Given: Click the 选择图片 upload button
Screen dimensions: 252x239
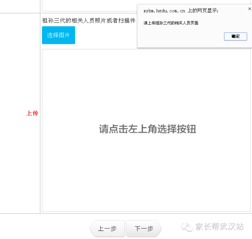Looking at the screenshot, I should click(58, 35).
